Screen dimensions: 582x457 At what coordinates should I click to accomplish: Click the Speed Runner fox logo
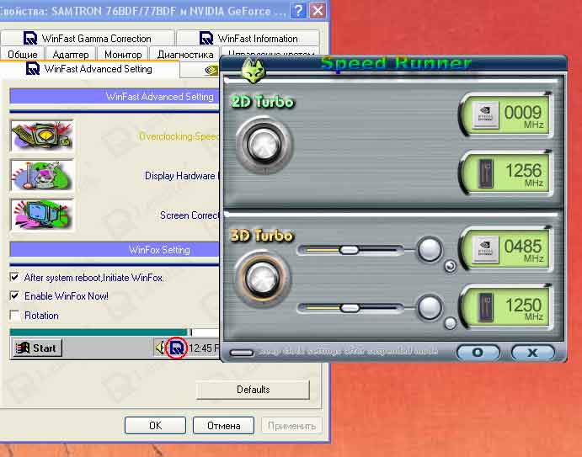pos(254,70)
